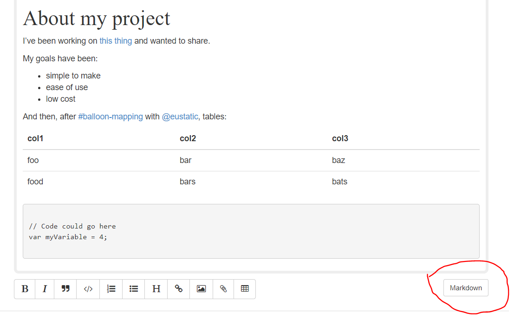This screenshot has width=514, height=320.
Task: Click the attach file paperclip icon
Action: pos(223,288)
